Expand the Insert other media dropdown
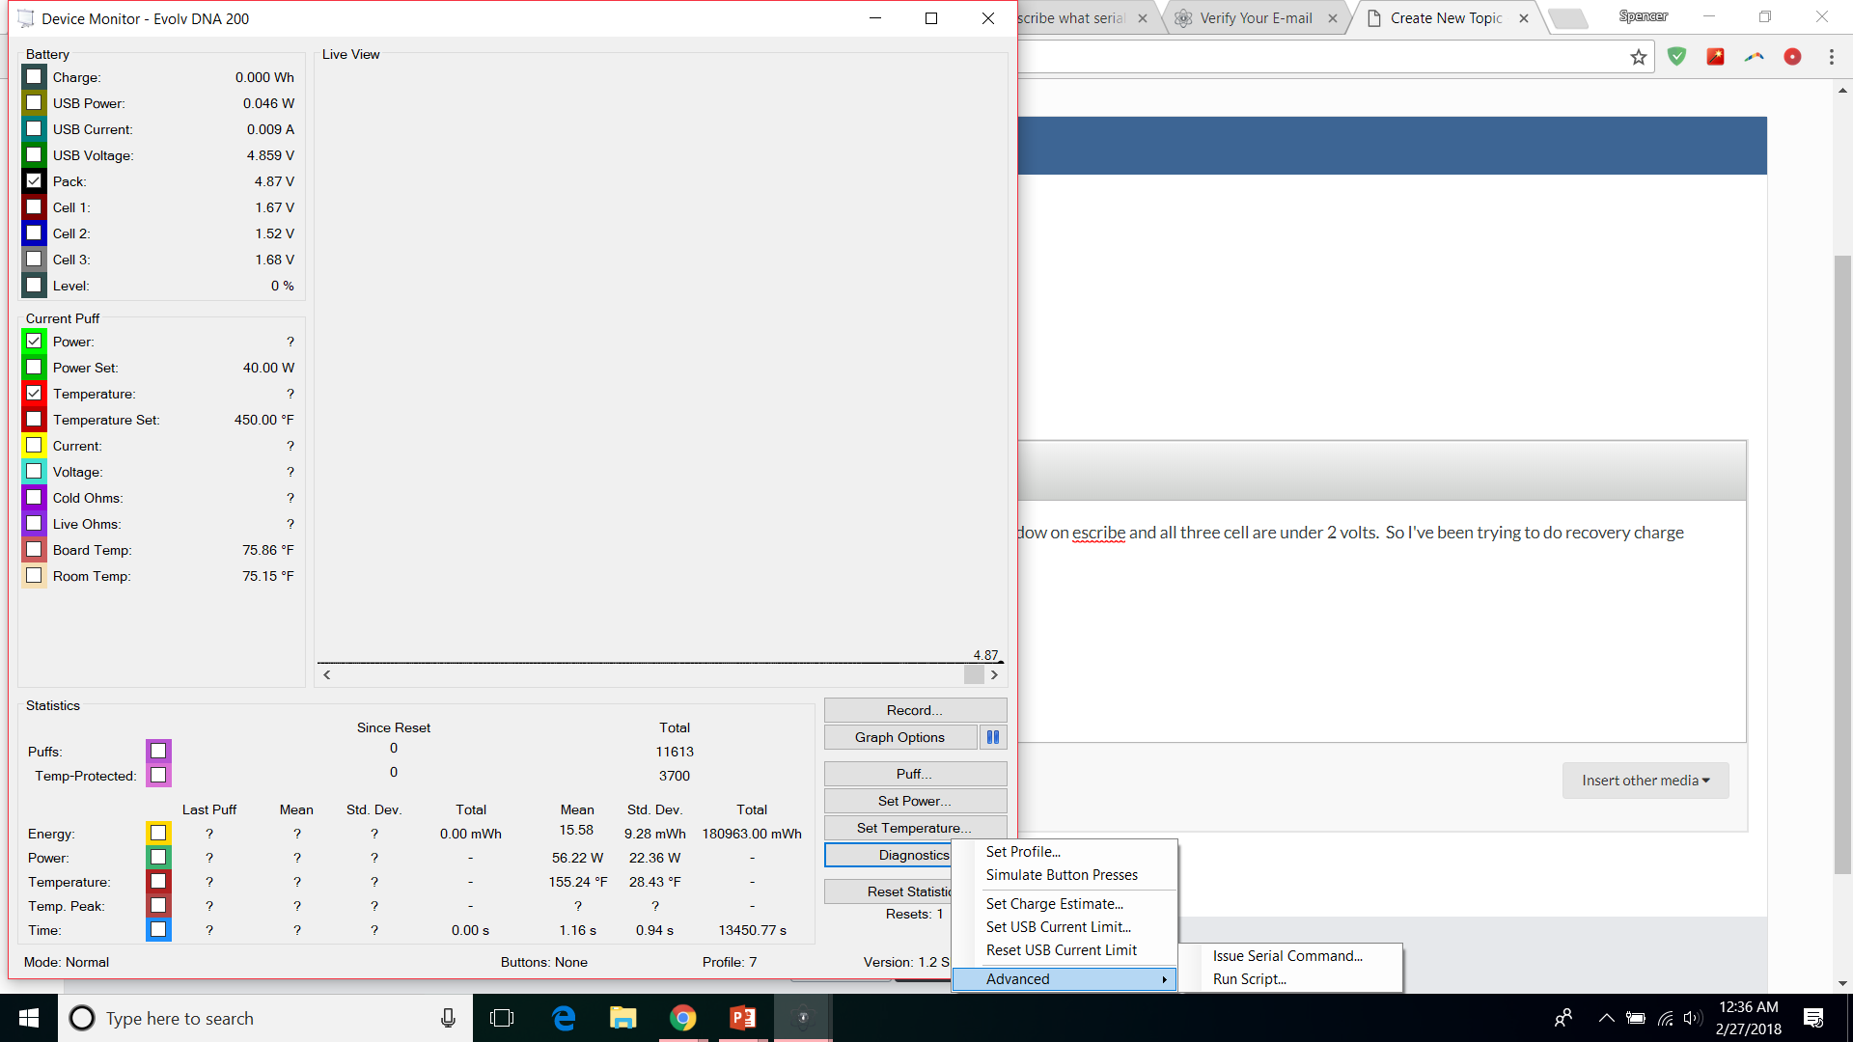The image size is (1853, 1042). (x=1645, y=781)
